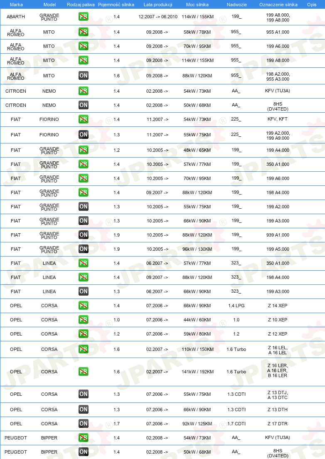
Task: Select engine code Z 13 DTJ, A 13 DTC
Action: [278, 395]
